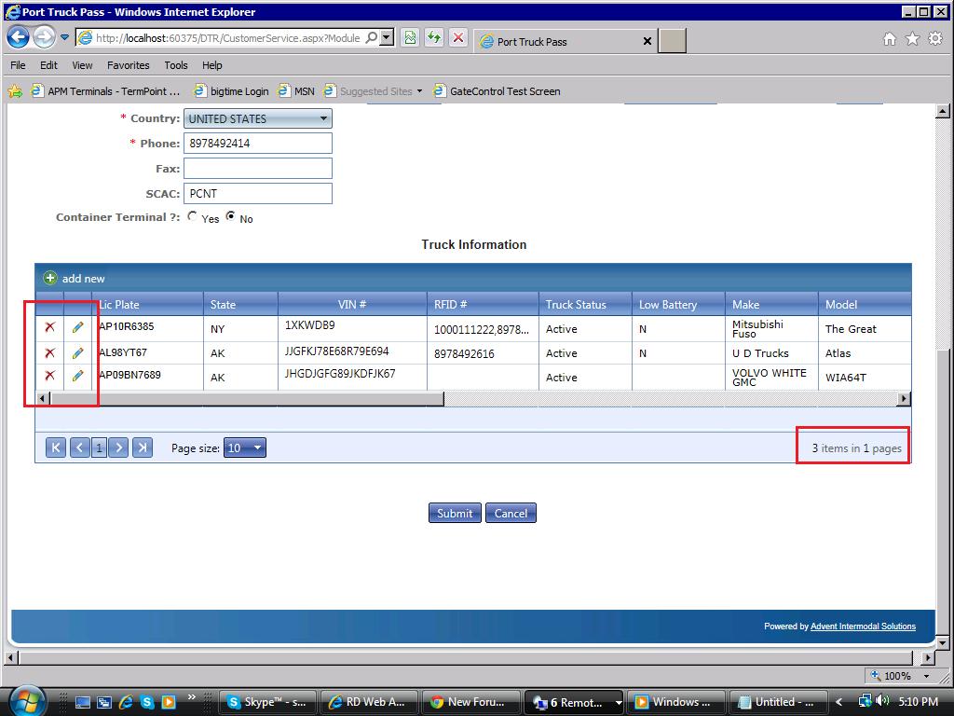Edit truck row AP10R6385 with pencil icon
This screenshot has width=954, height=716.
[x=77, y=327]
